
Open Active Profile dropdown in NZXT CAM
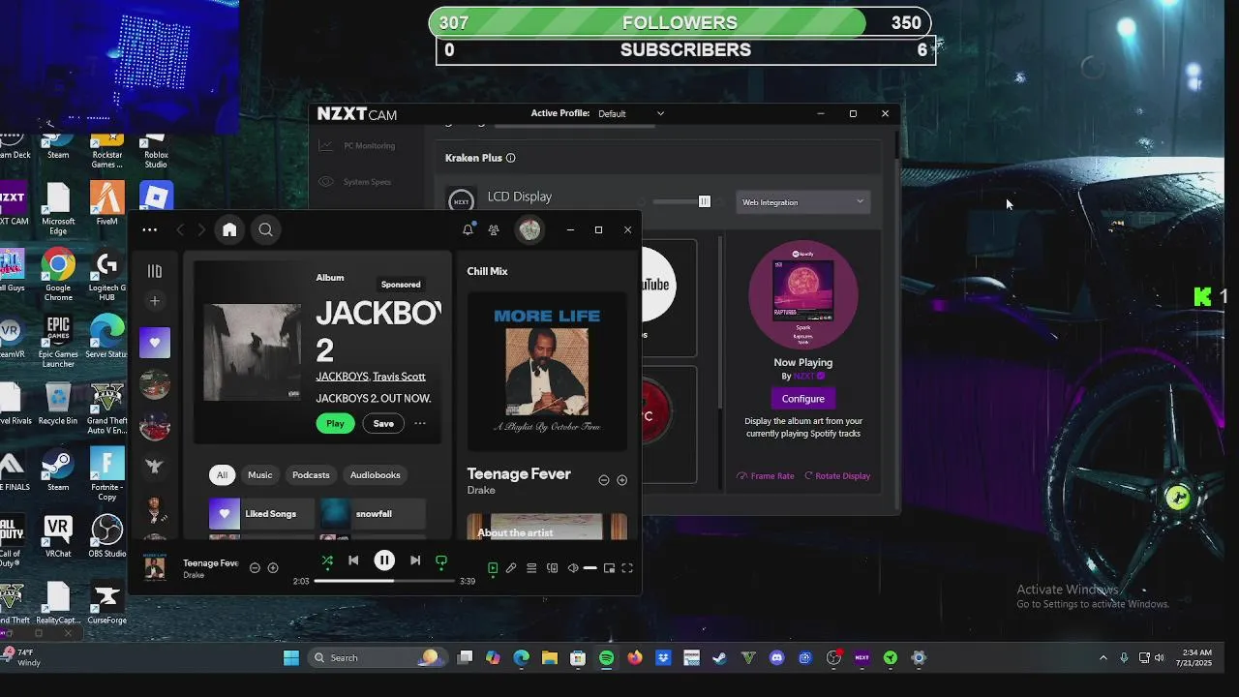[631, 113]
